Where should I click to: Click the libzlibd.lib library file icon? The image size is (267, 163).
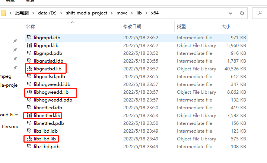pyautogui.click(x=29, y=139)
